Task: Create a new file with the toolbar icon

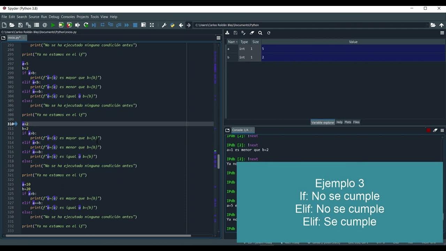Action: [4, 25]
